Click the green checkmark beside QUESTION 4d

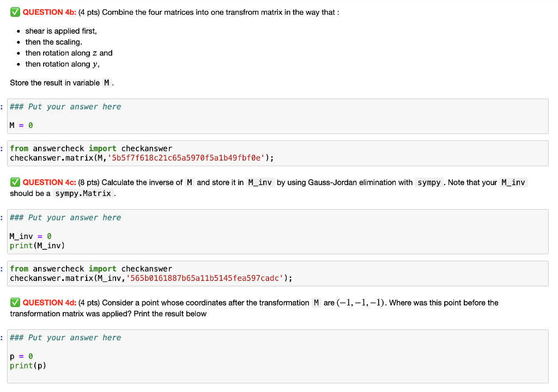coord(15,303)
